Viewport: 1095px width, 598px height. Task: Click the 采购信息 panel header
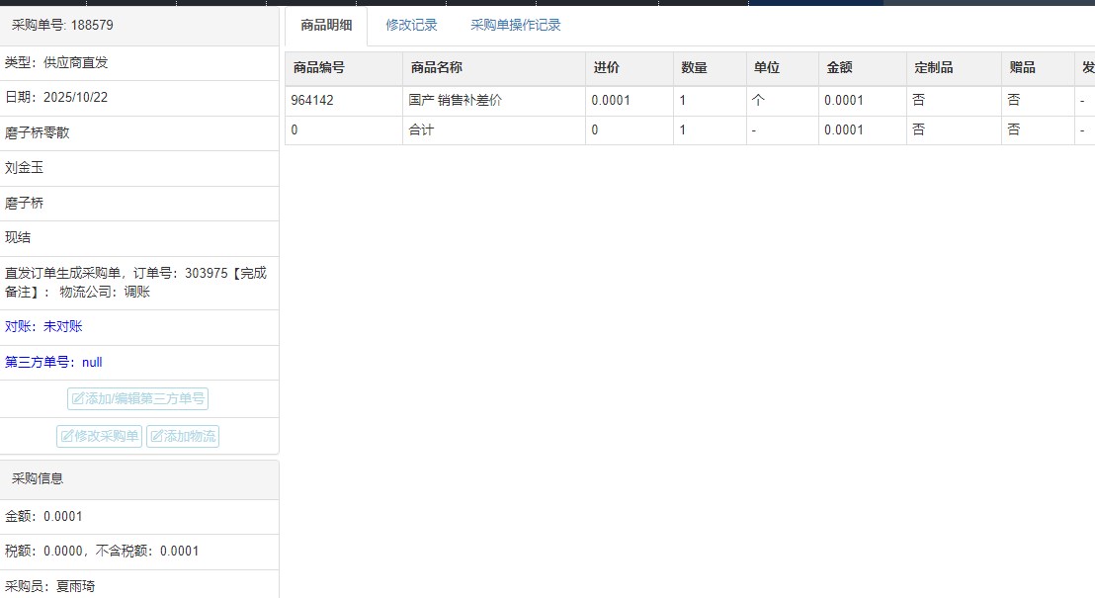coord(38,478)
